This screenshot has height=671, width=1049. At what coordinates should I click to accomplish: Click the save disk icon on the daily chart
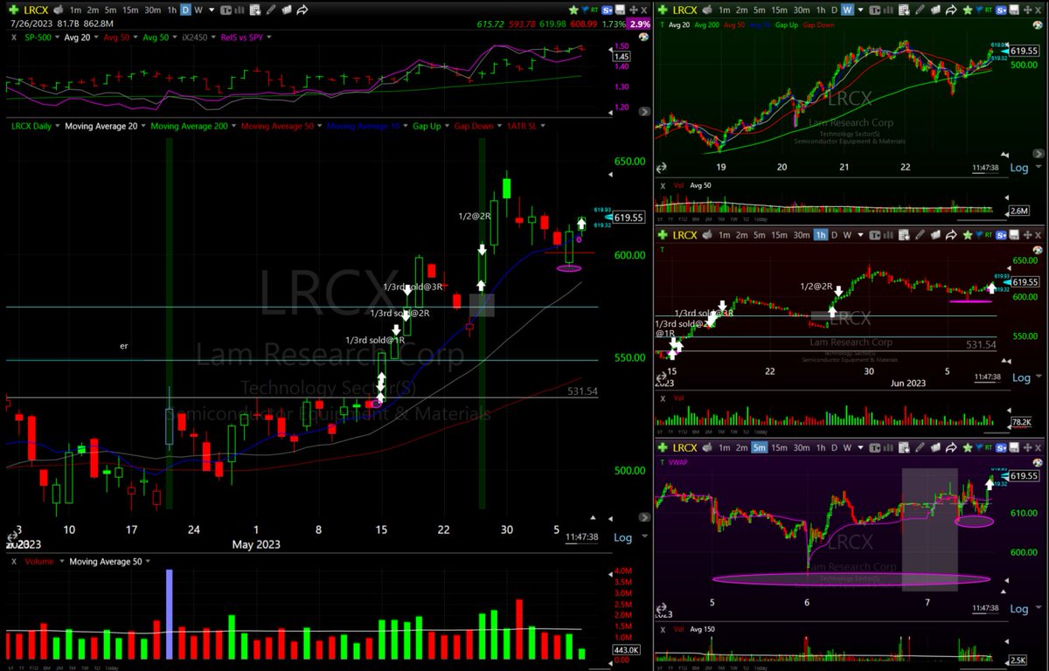pos(620,10)
